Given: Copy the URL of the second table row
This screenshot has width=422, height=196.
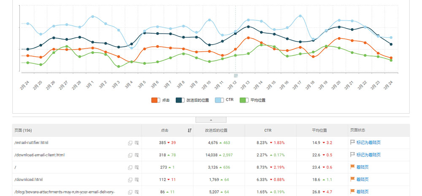Looking at the screenshot, I should (x=130, y=155).
